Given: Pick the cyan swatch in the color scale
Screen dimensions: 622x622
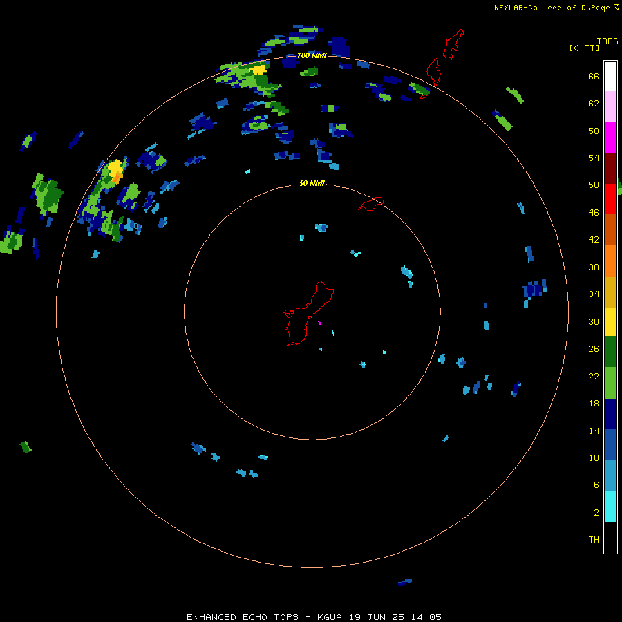Looking at the screenshot, I should pos(610,507).
